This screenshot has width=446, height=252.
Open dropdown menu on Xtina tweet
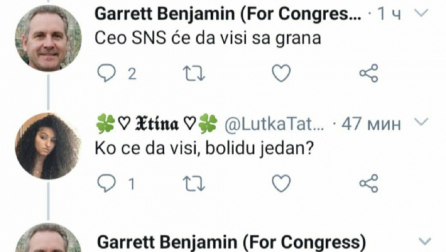point(421,123)
